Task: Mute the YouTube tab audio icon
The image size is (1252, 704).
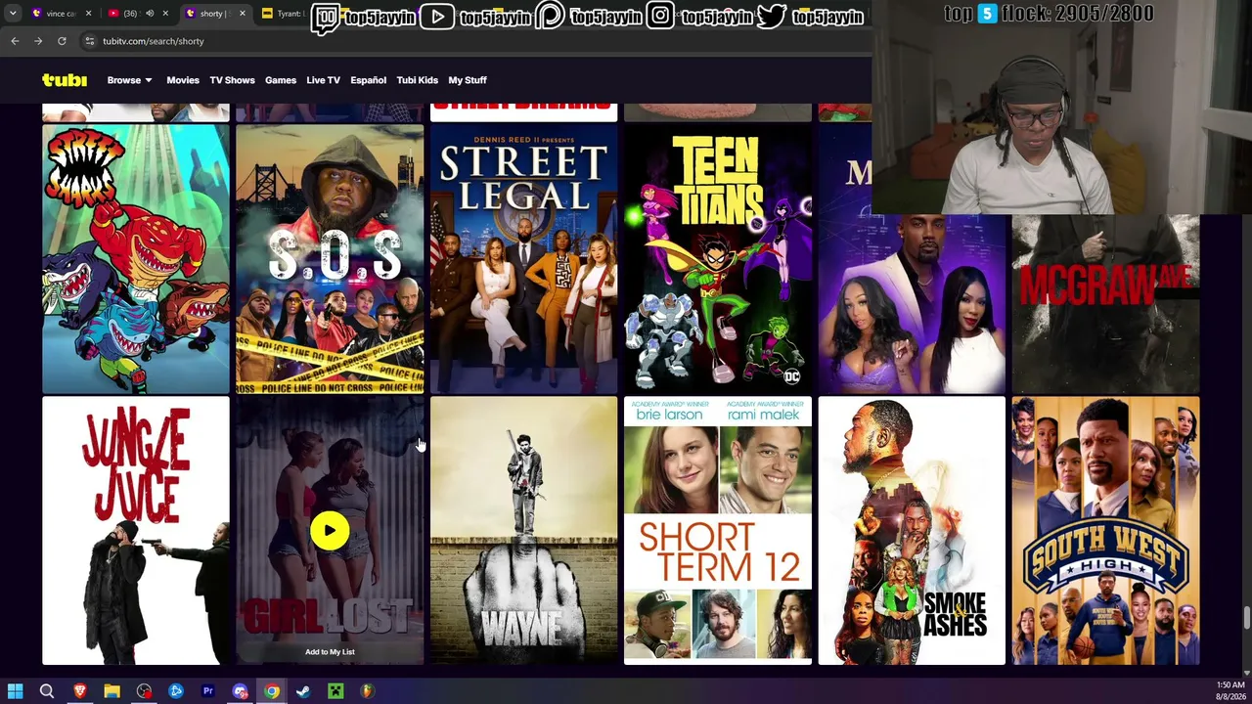Action: (x=150, y=14)
